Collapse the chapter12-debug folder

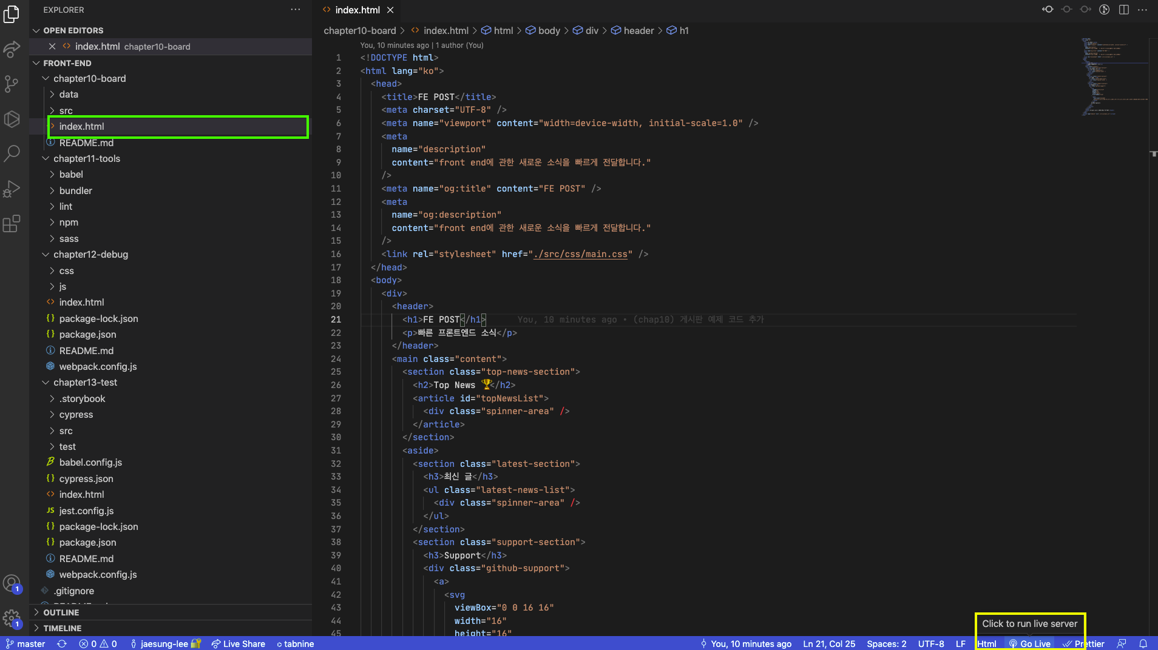tap(171, 255)
